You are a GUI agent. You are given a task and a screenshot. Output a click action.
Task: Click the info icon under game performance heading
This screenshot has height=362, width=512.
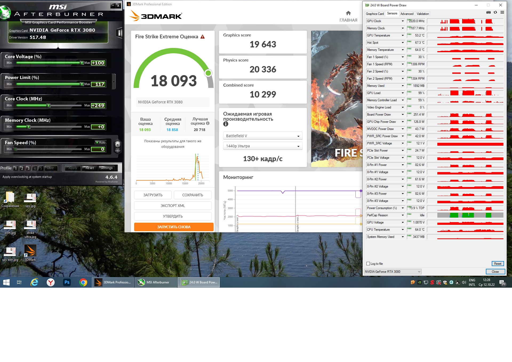226,124
